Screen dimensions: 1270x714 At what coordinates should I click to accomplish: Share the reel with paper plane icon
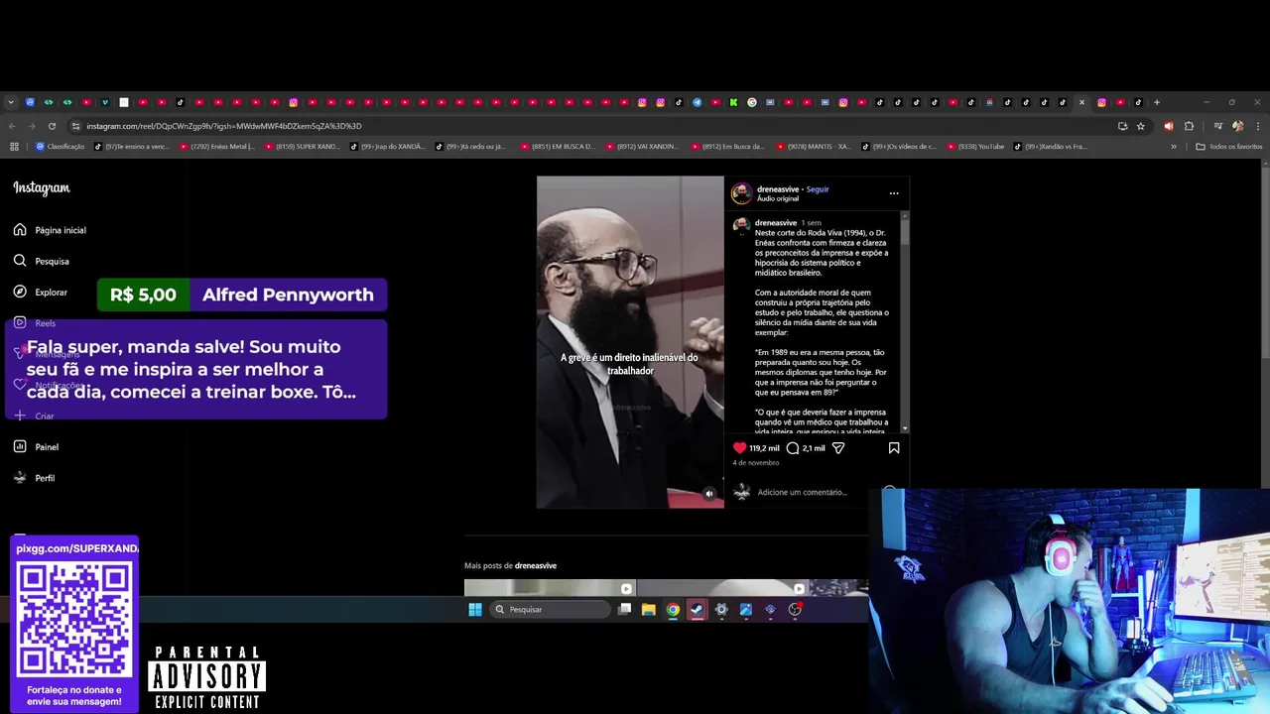838,448
